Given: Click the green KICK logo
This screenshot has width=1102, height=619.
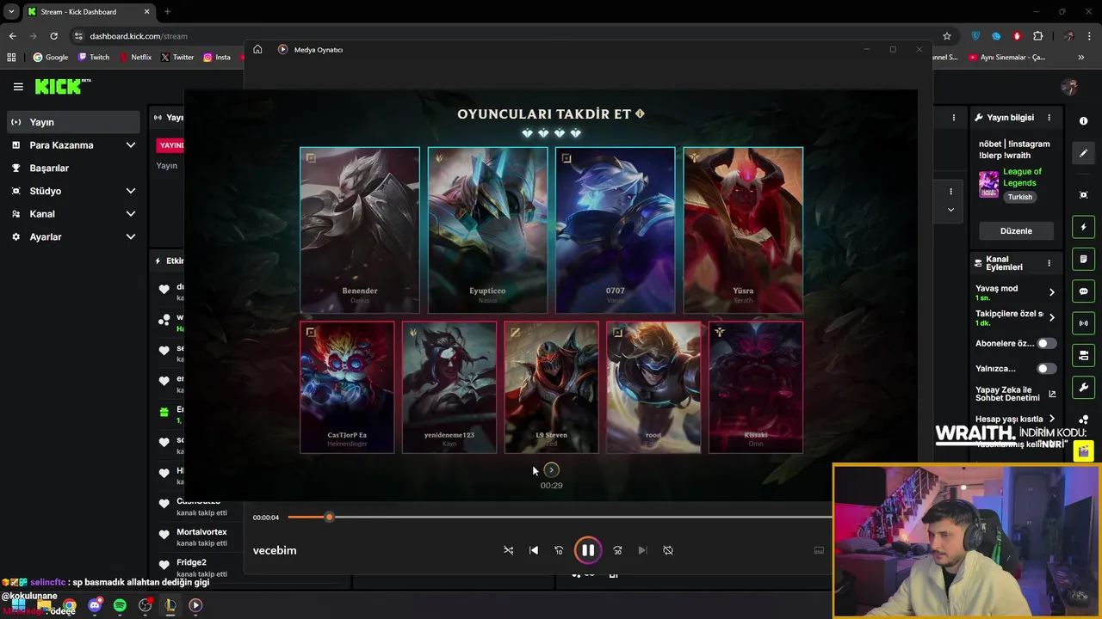Looking at the screenshot, I should (63, 86).
